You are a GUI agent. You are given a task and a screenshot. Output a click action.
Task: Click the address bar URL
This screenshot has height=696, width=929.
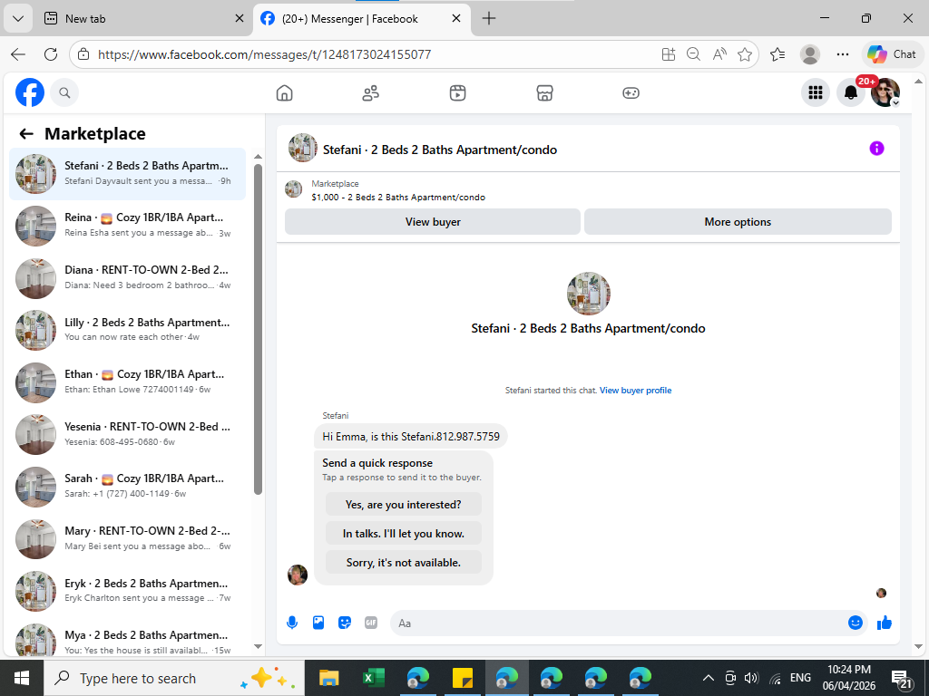click(x=264, y=54)
